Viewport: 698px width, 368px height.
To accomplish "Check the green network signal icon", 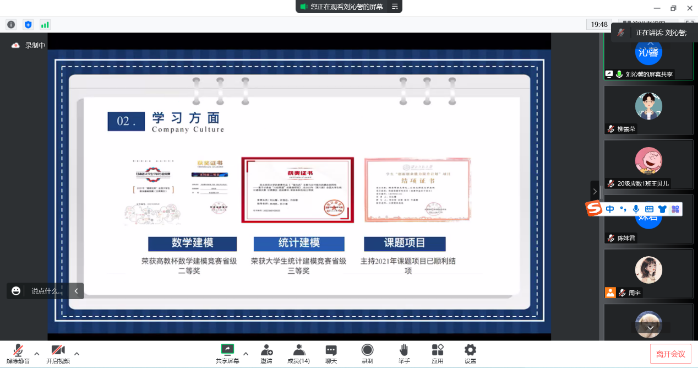I will click(x=45, y=25).
